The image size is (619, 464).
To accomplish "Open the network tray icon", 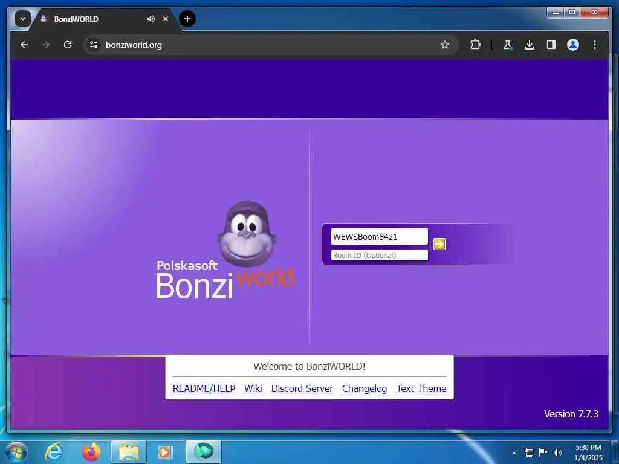I will [x=529, y=453].
